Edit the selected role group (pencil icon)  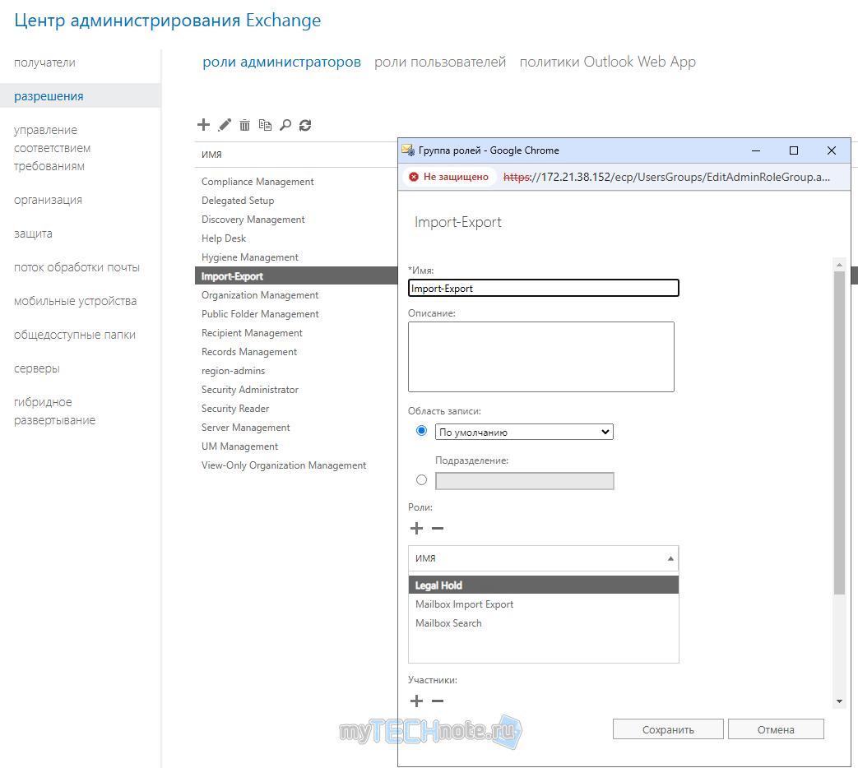[x=225, y=125]
